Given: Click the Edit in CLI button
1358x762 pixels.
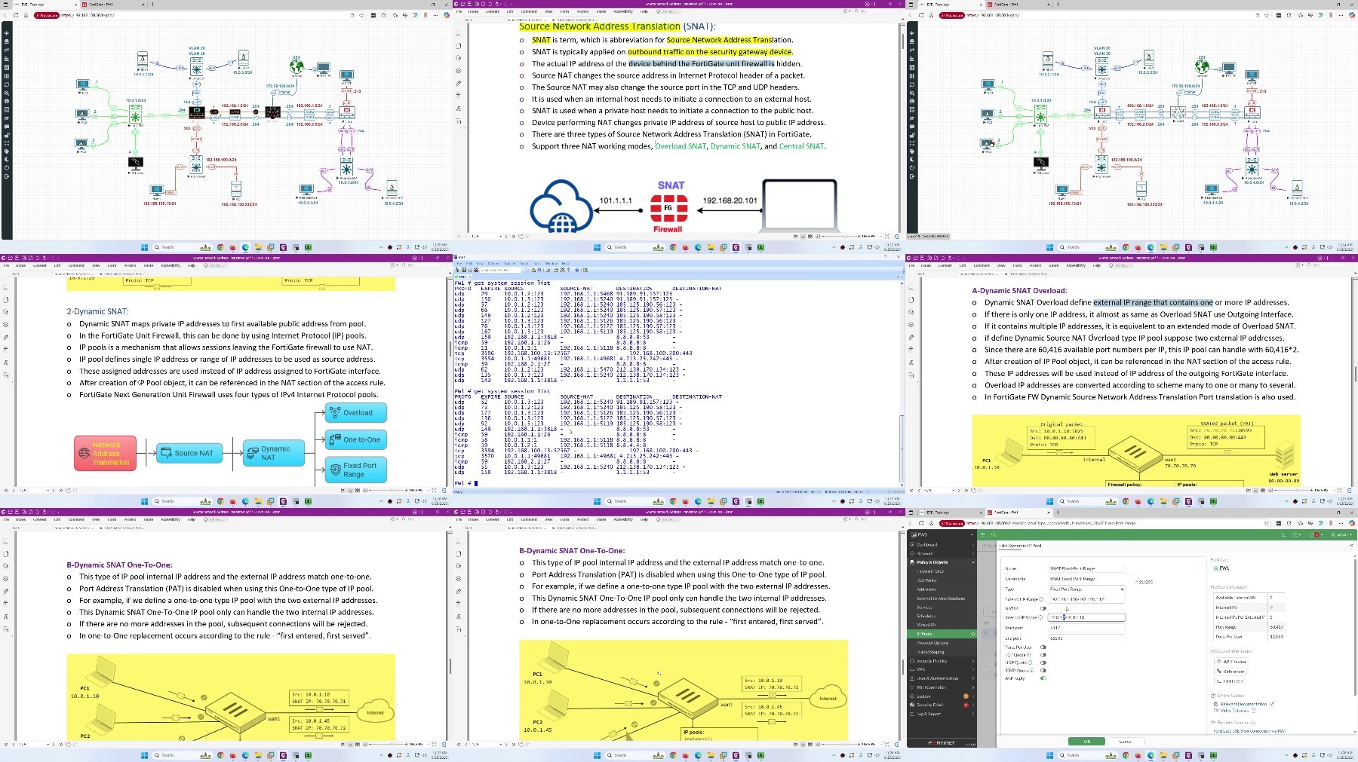Looking at the screenshot, I should 1228,681.
